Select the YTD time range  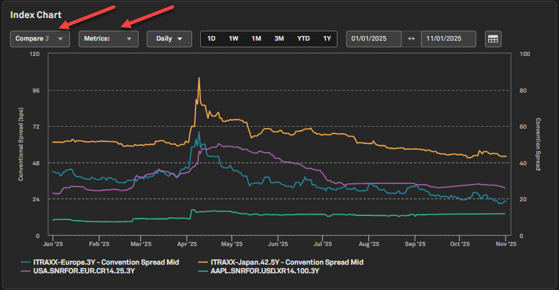(304, 39)
